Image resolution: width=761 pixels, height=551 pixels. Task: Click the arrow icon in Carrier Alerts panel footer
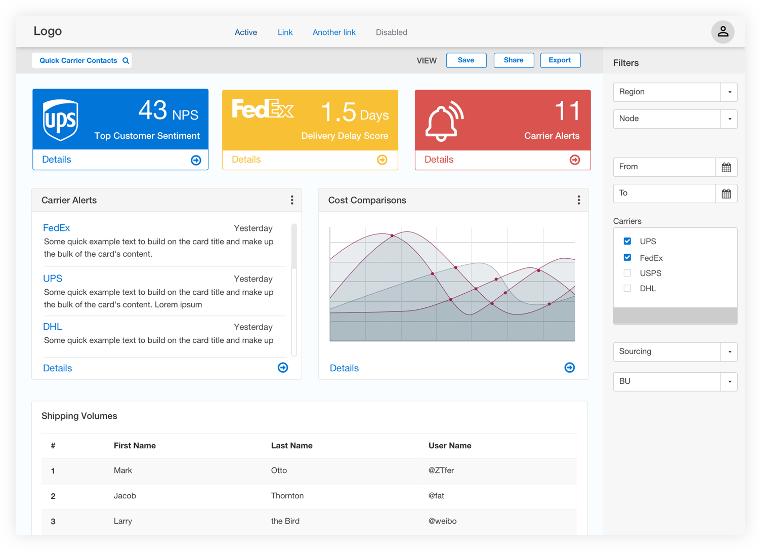[283, 368]
